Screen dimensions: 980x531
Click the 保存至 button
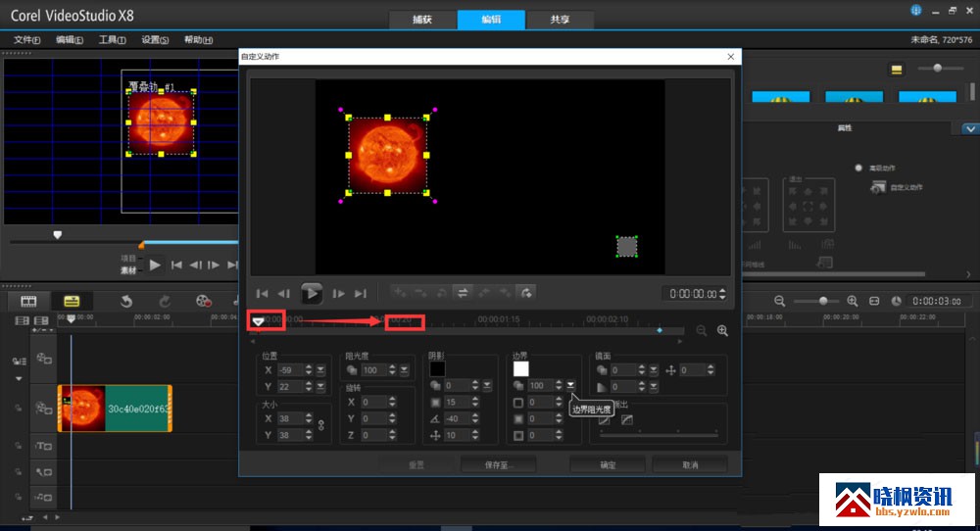[x=497, y=464]
